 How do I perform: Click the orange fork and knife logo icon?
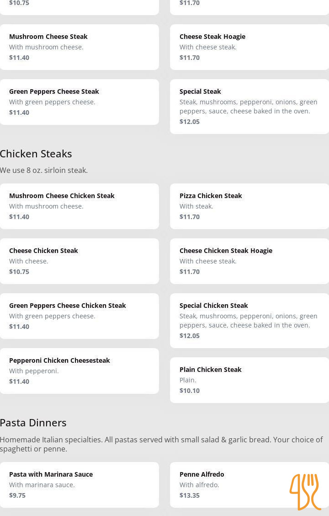[x=305, y=492]
